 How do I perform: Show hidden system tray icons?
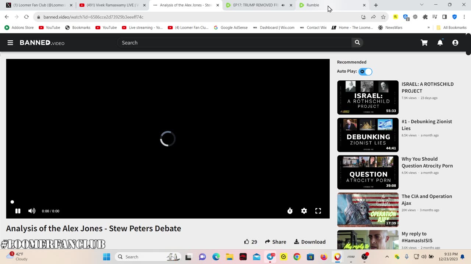click(x=387, y=257)
